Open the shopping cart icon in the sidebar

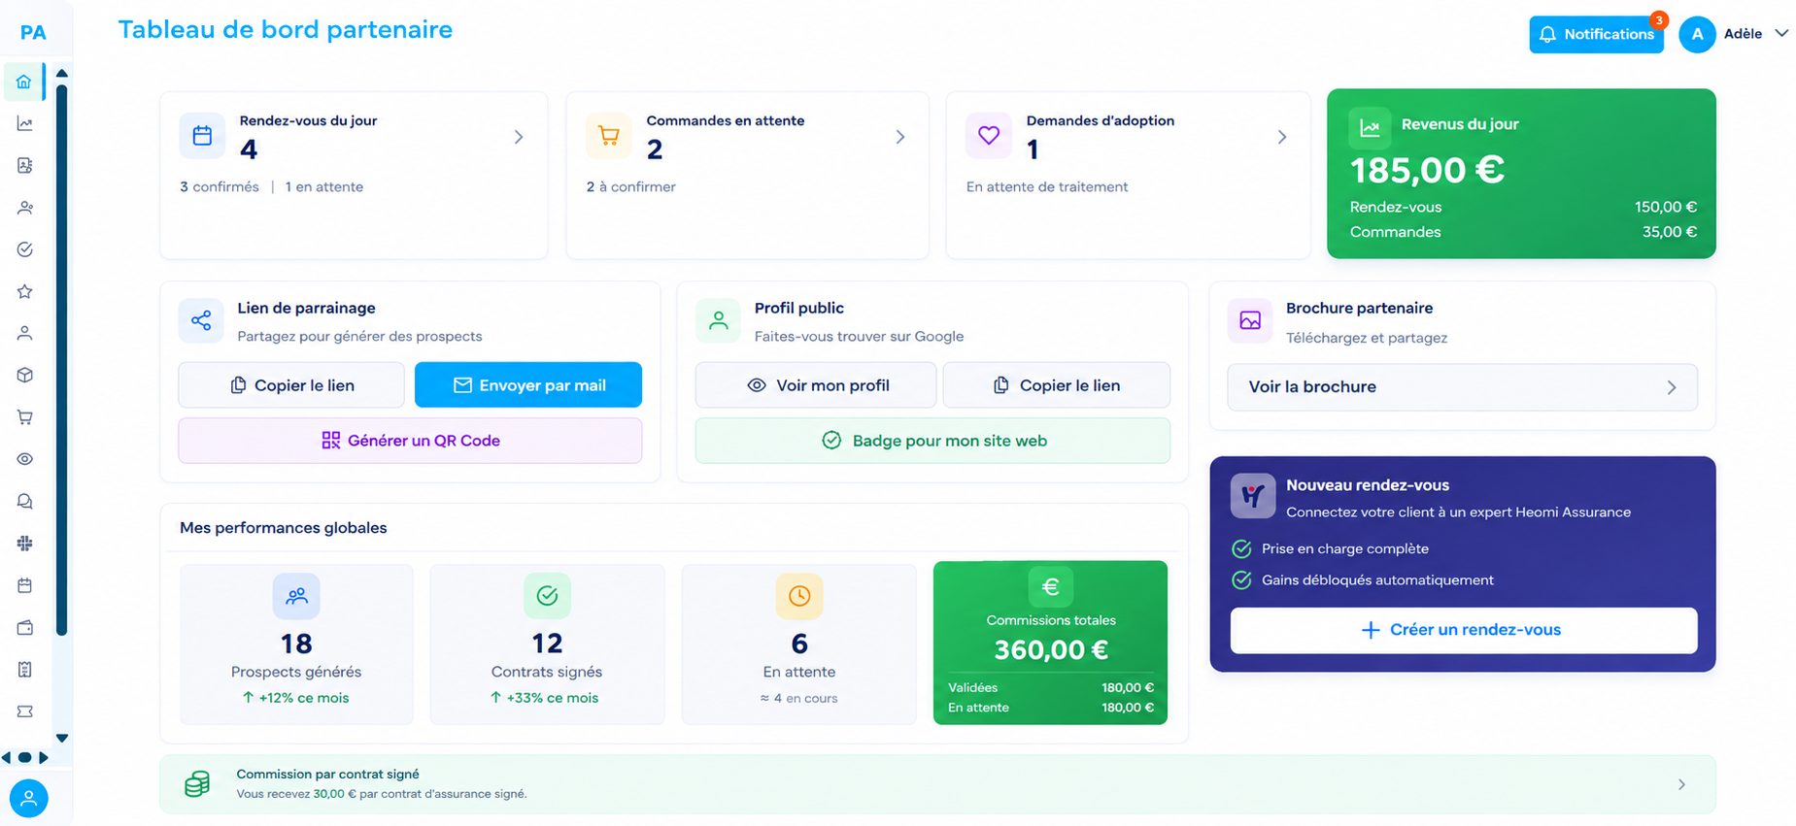click(x=25, y=417)
